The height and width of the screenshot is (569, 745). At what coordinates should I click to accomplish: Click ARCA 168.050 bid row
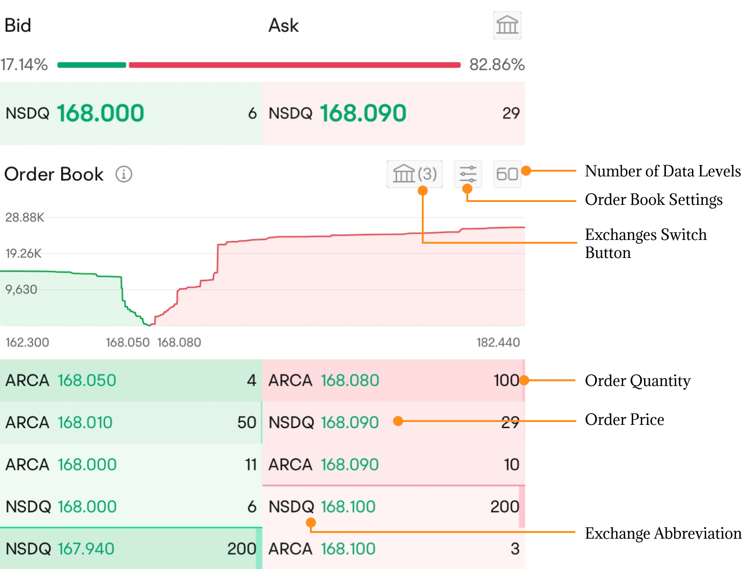tap(131, 380)
